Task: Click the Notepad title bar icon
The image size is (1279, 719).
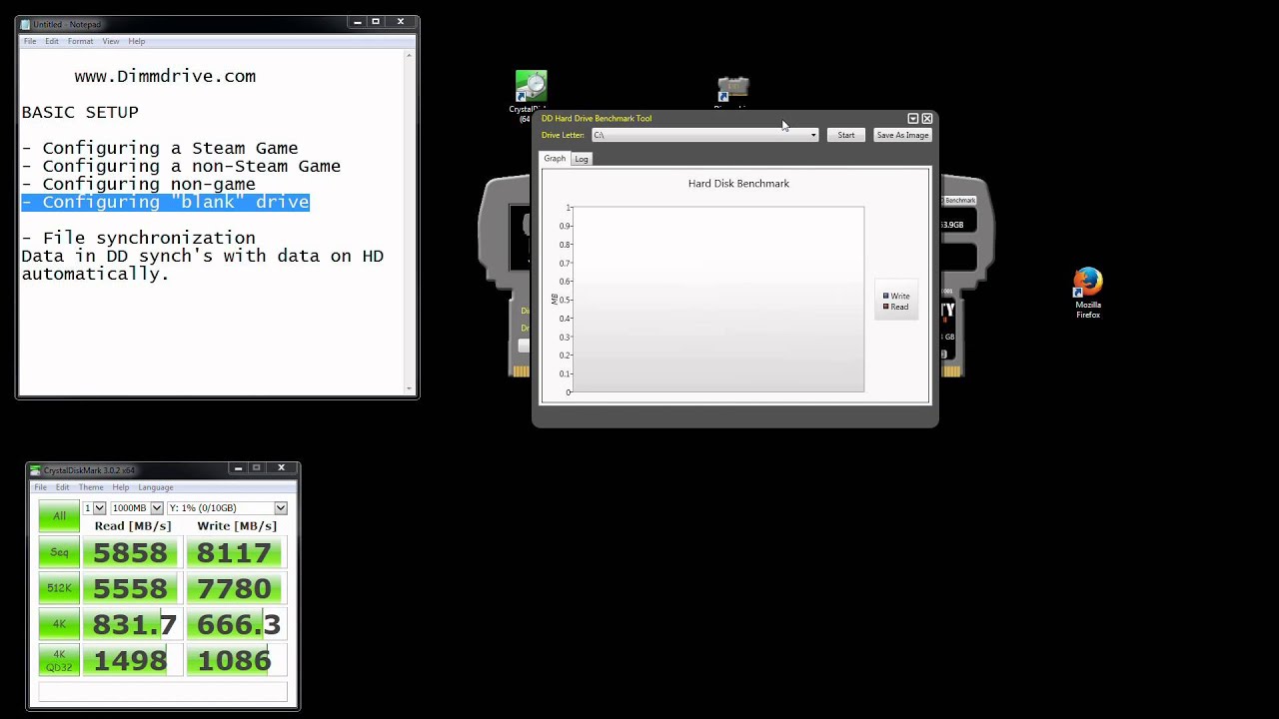Action: tap(26, 24)
